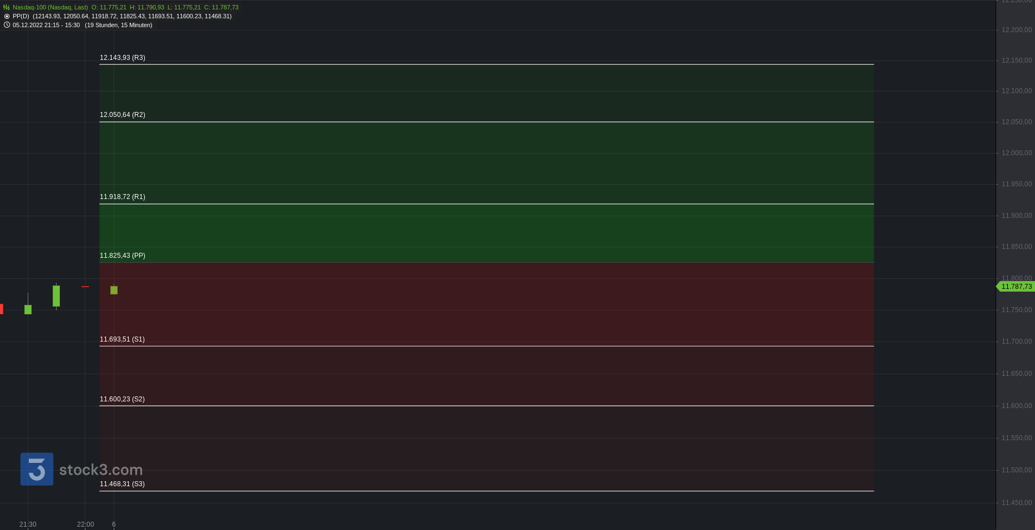The image size is (1035, 530).
Task: Select the 11.825,43 (PP) pivot point label
Action: pyautogui.click(x=122, y=256)
